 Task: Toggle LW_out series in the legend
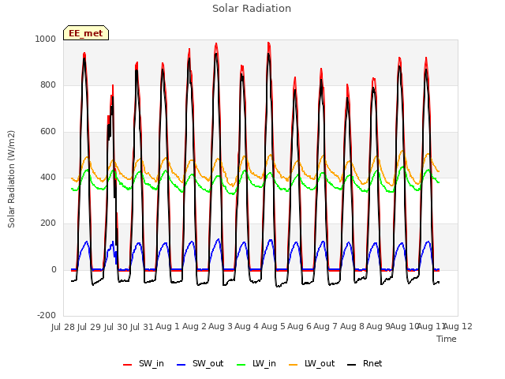click(x=312, y=363)
